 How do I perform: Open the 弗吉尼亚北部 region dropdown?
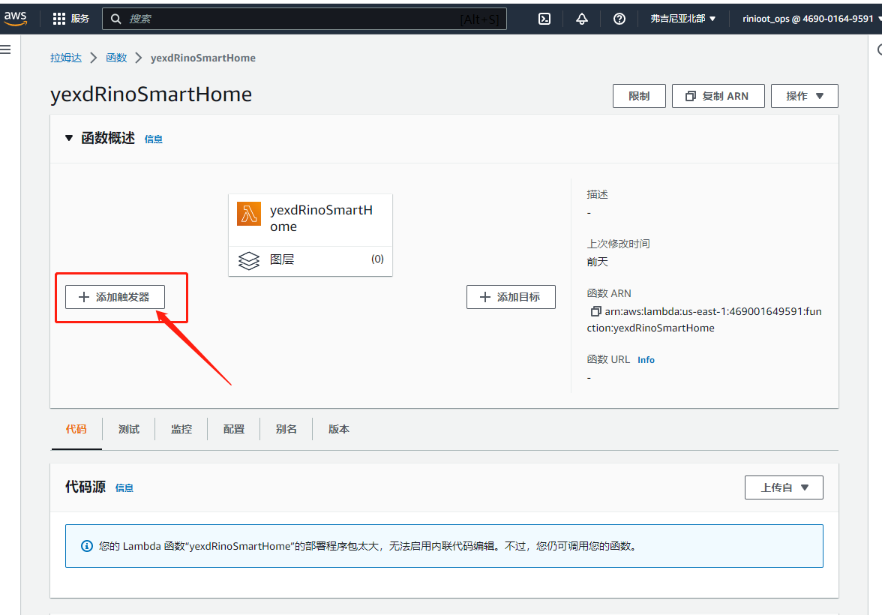coord(682,19)
